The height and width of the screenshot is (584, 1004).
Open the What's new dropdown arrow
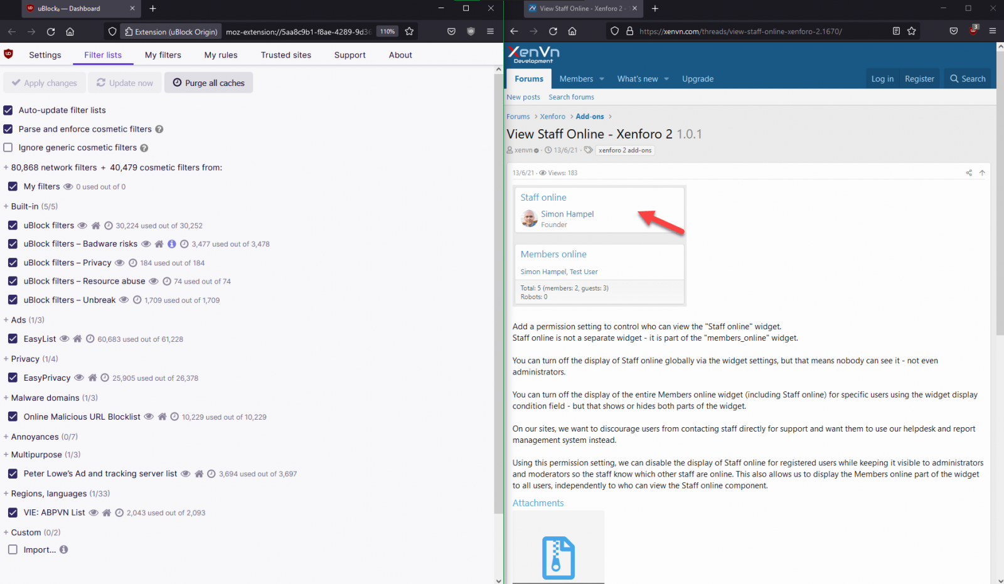tap(666, 79)
